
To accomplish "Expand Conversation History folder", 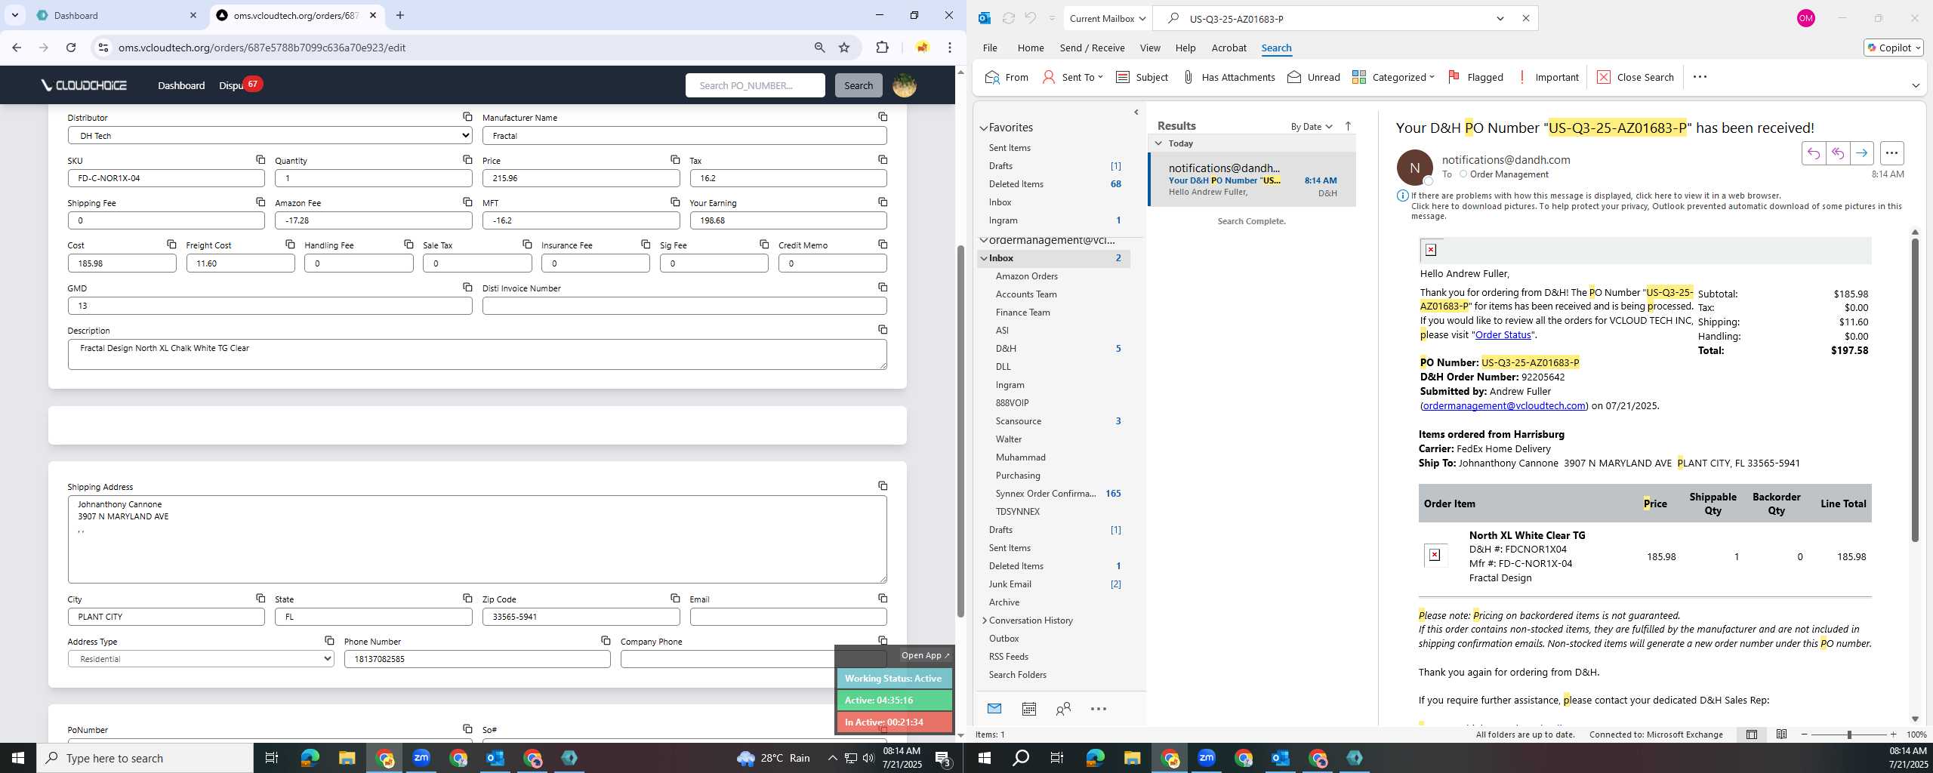I will pyautogui.click(x=984, y=621).
